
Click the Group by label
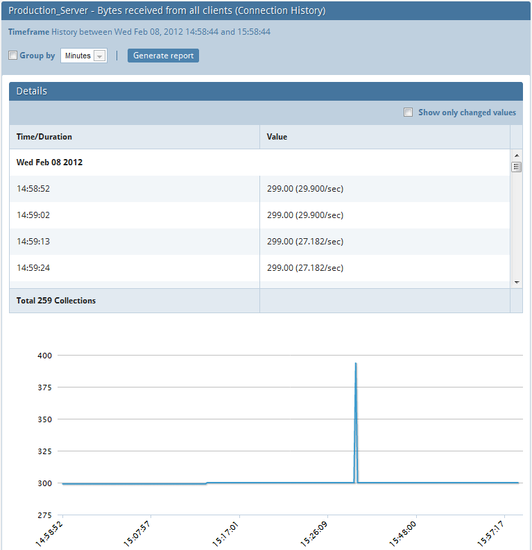click(37, 56)
